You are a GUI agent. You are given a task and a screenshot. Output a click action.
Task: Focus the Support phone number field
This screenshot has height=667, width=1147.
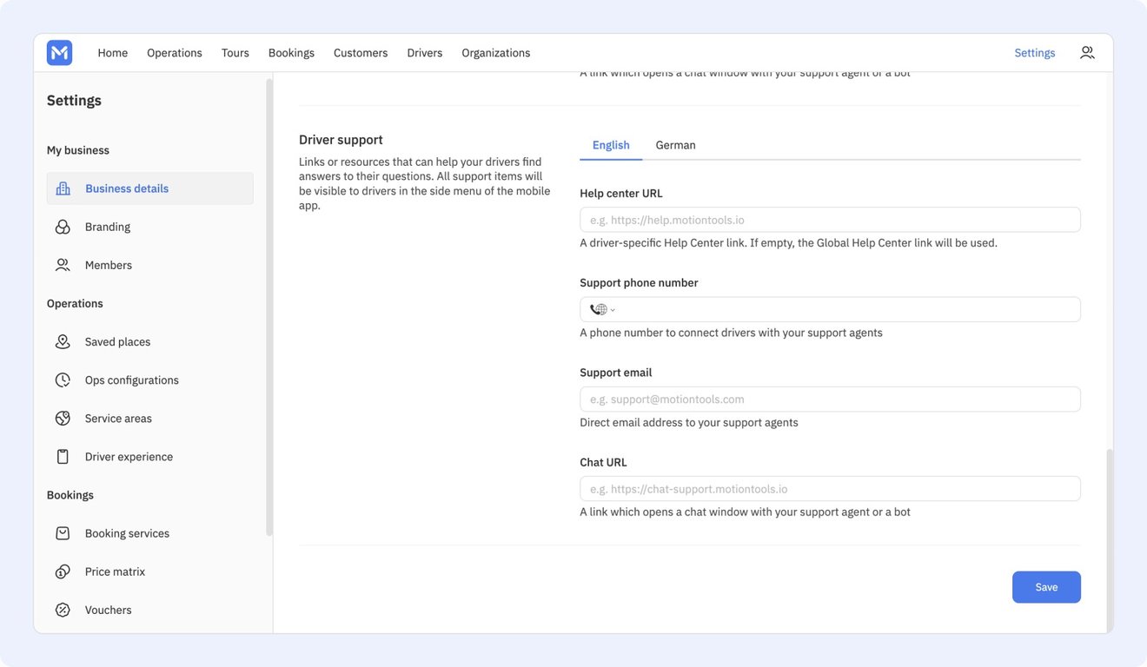(830, 309)
